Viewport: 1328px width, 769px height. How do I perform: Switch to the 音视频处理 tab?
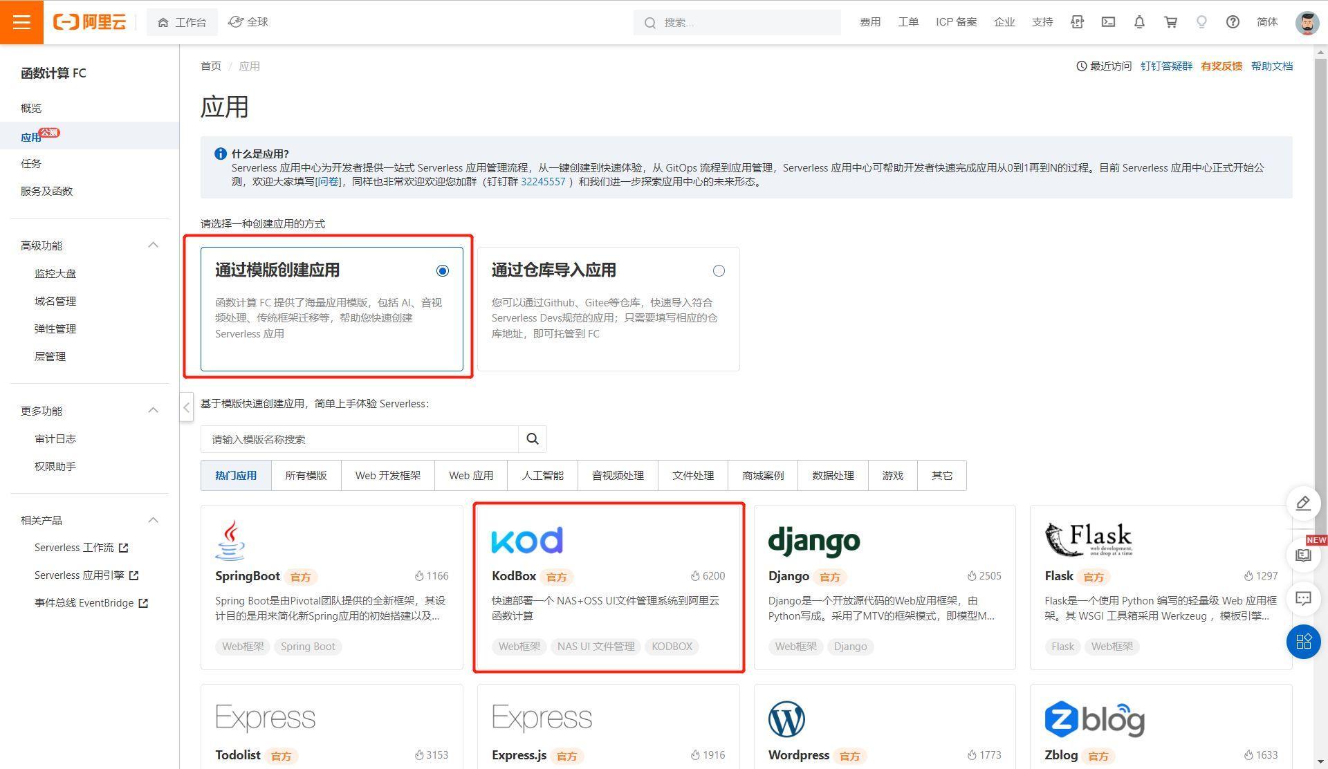[x=618, y=476]
